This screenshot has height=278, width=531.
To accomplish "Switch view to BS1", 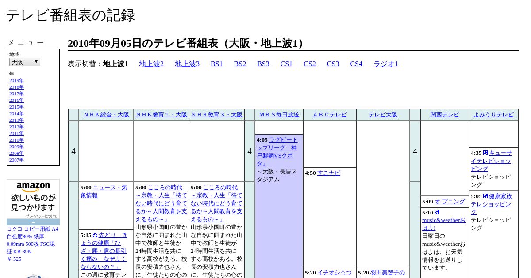I will (x=217, y=64).
